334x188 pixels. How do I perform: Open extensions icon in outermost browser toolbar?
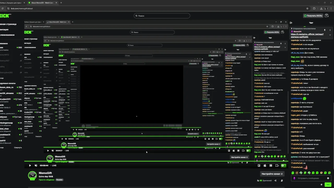pos(314,8)
